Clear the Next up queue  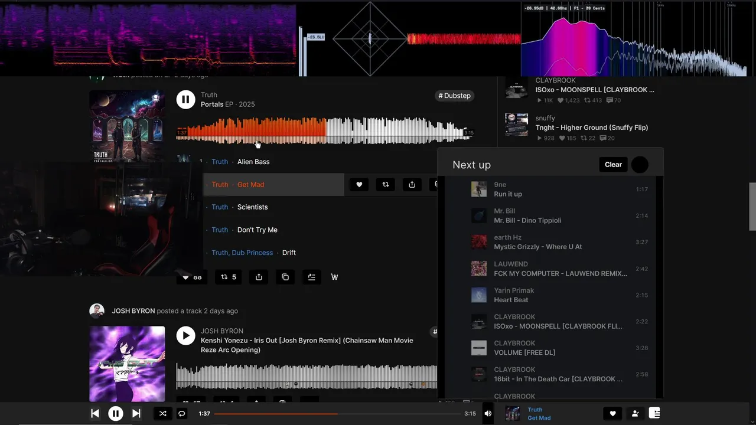[613, 165]
